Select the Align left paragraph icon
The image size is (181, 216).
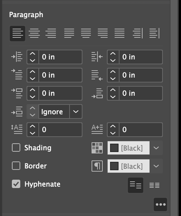[17, 34]
